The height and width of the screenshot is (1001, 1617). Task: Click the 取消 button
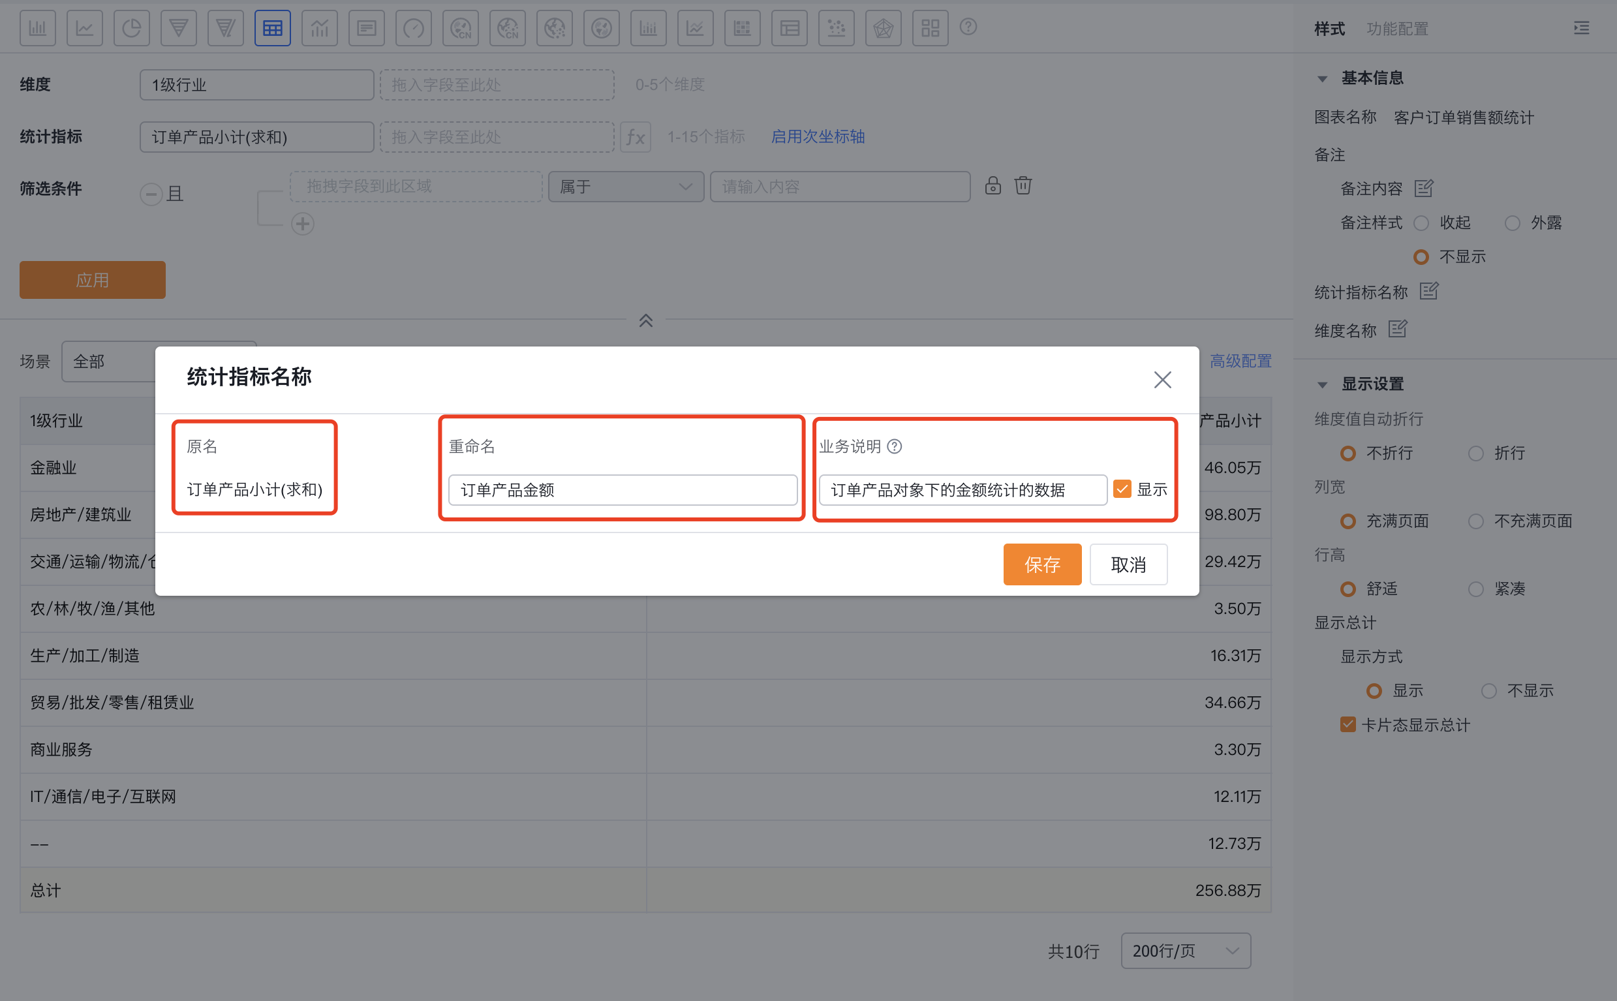(x=1128, y=564)
